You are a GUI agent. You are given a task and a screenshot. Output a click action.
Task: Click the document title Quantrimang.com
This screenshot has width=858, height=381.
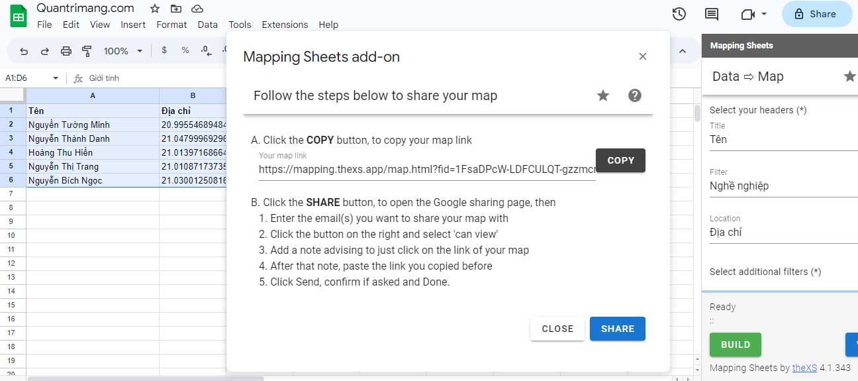pos(85,9)
